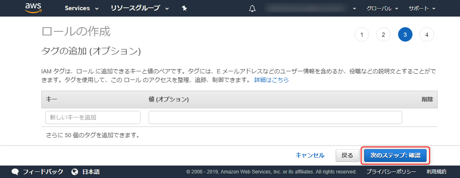Viewport: 460px width, 178px height.
Task: Go to step 4 circle
Action: (x=427, y=35)
